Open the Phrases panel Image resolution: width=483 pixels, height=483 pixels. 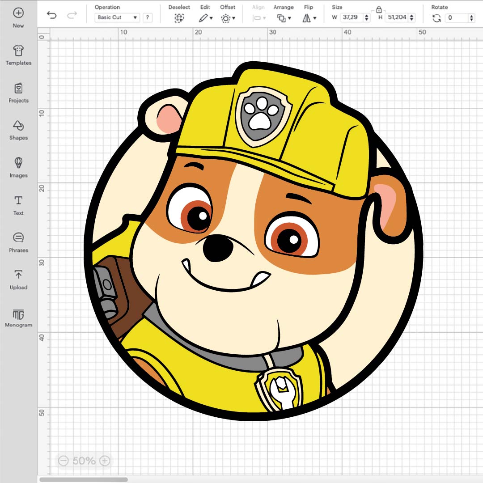coord(18,242)
